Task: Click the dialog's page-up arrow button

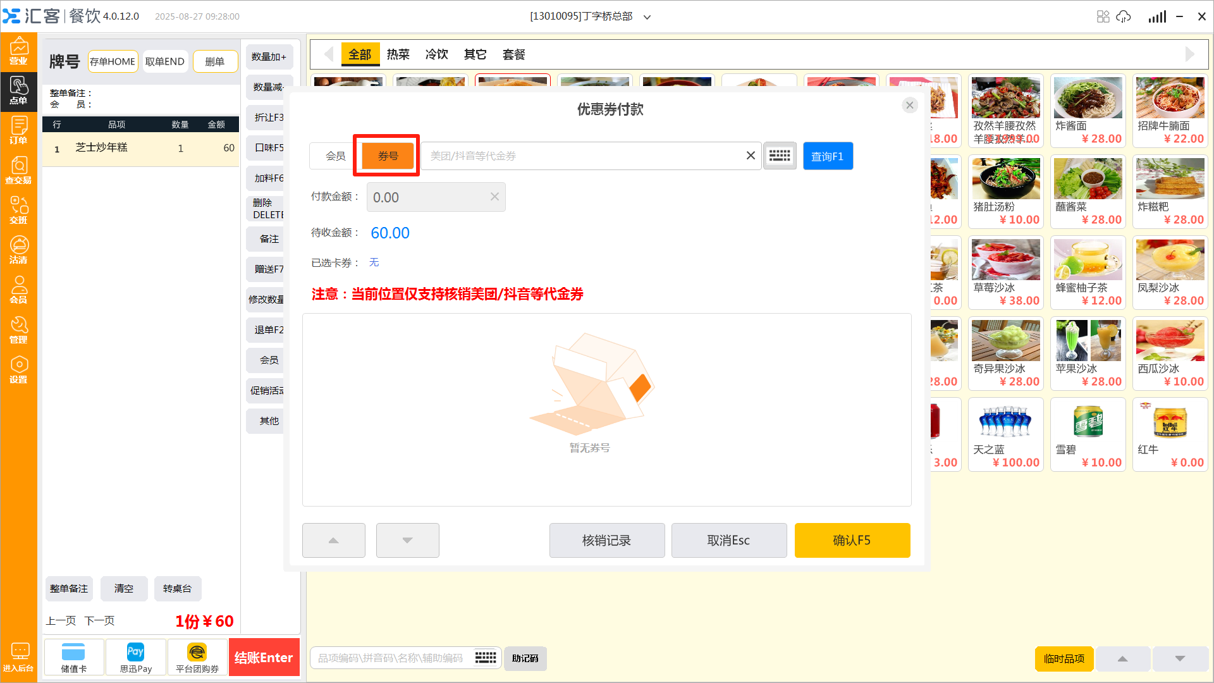Action: coord(333,540)
